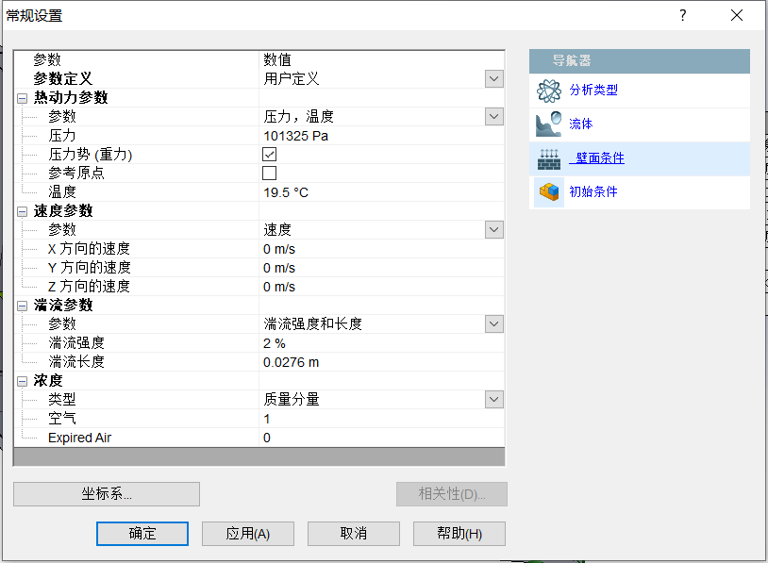
Task: Disable the 压力势 (重力) checkbox
Action: coord(268,153)
